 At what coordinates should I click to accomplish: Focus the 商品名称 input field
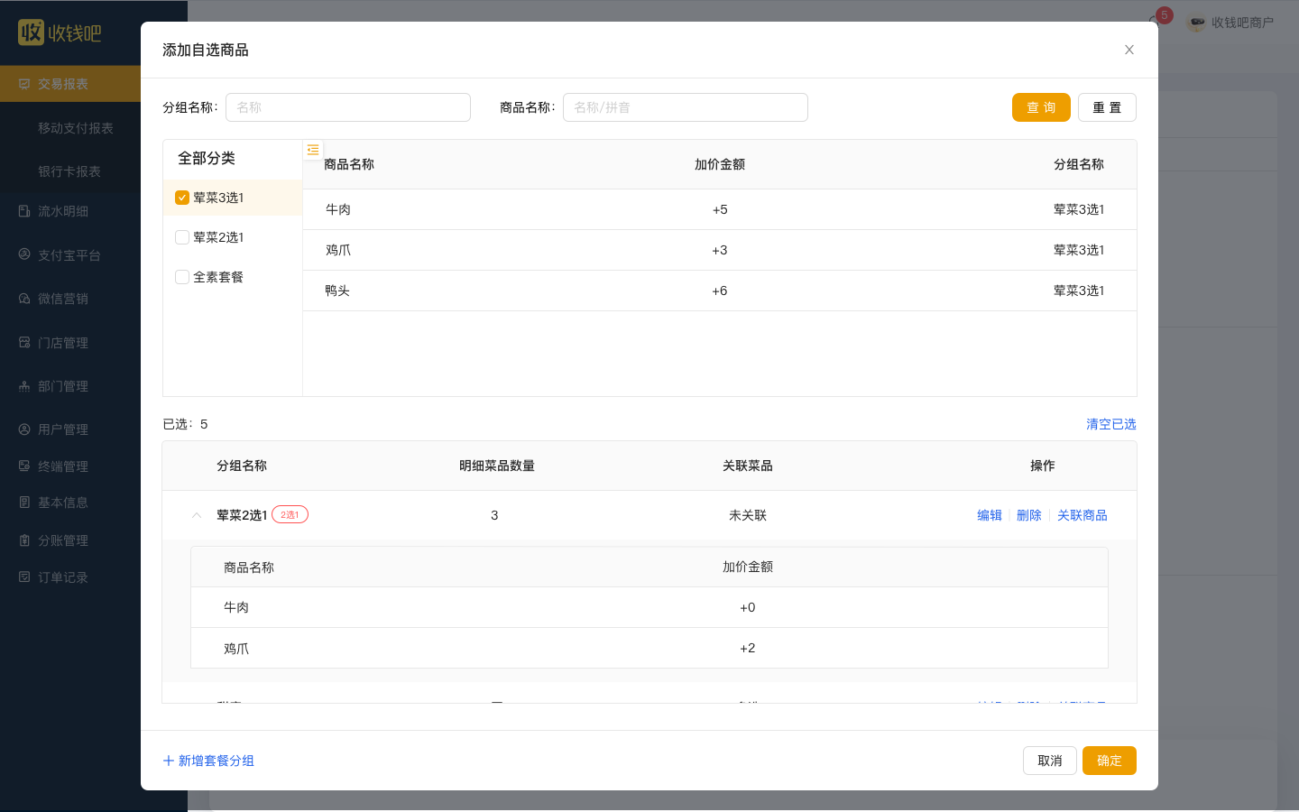(686, 107)
